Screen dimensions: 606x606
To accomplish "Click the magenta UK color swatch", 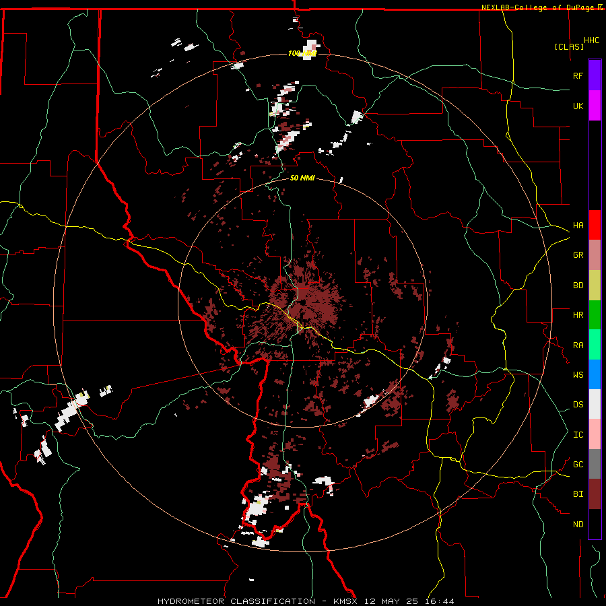I will 595,106.
